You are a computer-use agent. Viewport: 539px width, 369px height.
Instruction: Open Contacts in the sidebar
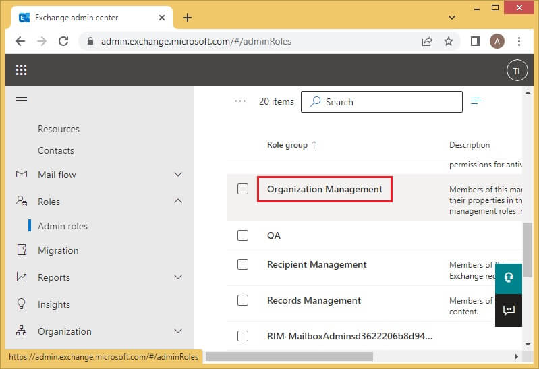pyautogui.click(x=56, y=150)
